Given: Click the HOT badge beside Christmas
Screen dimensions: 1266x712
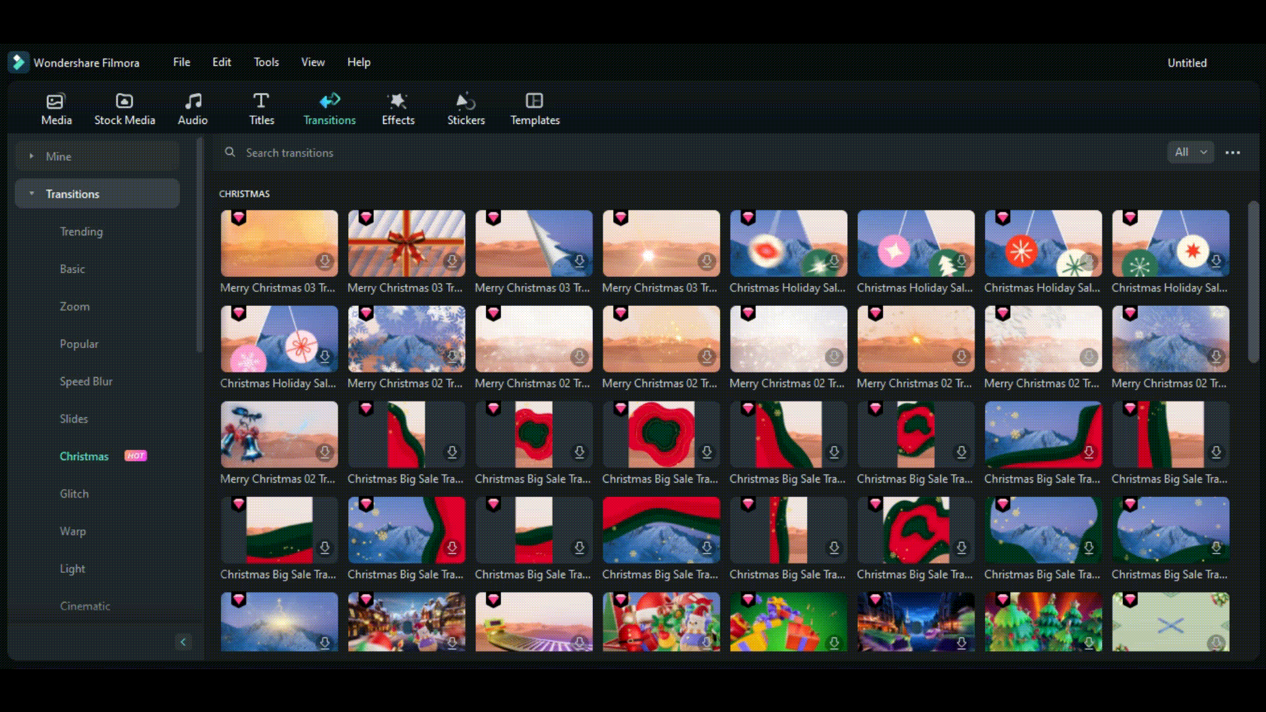Looking at the screenshot, I should [x=136, y=456].
